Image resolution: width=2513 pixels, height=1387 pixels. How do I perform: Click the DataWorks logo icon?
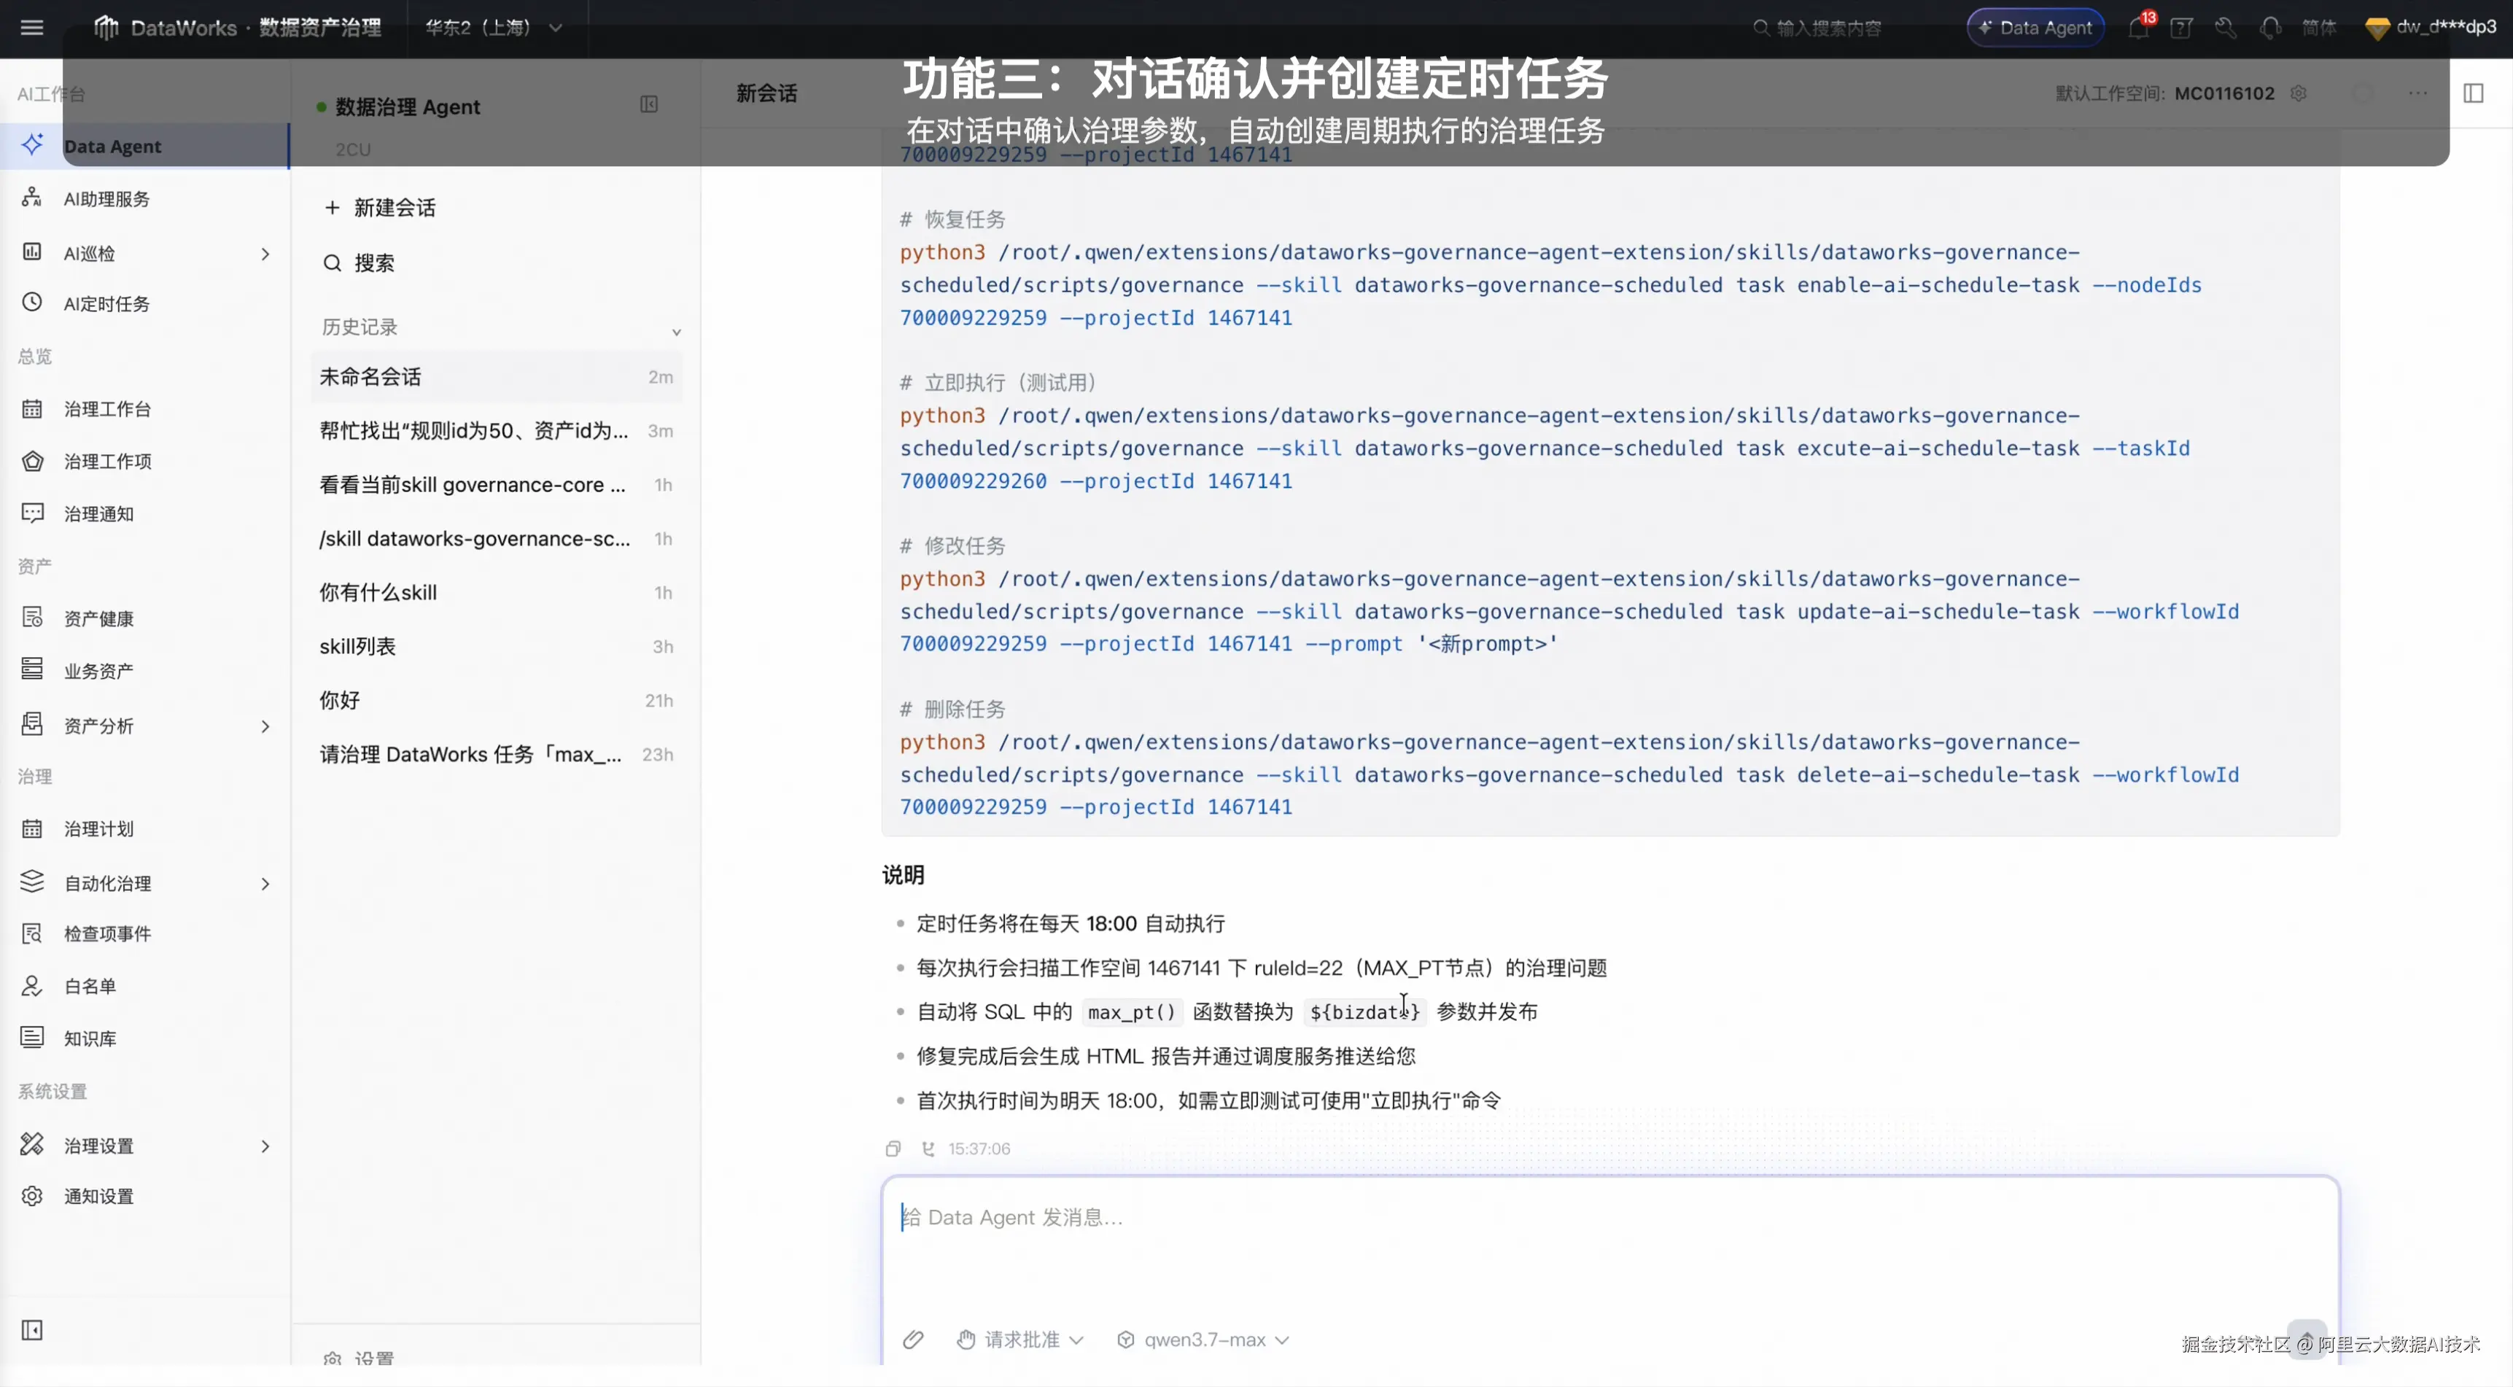tap(106, 27)
